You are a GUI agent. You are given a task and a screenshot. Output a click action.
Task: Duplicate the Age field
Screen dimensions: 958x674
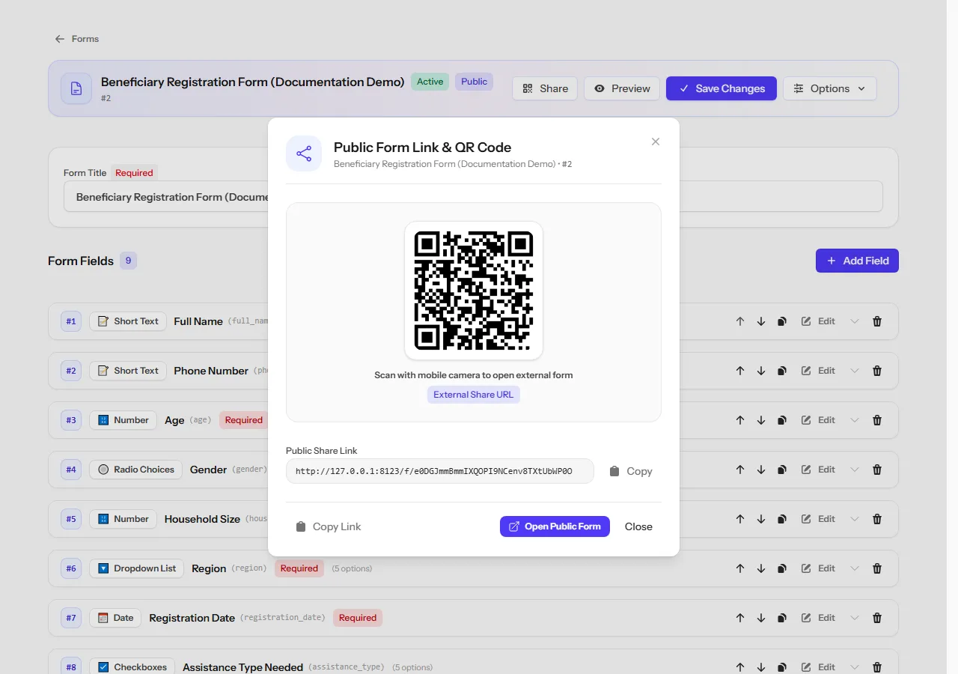782,420
